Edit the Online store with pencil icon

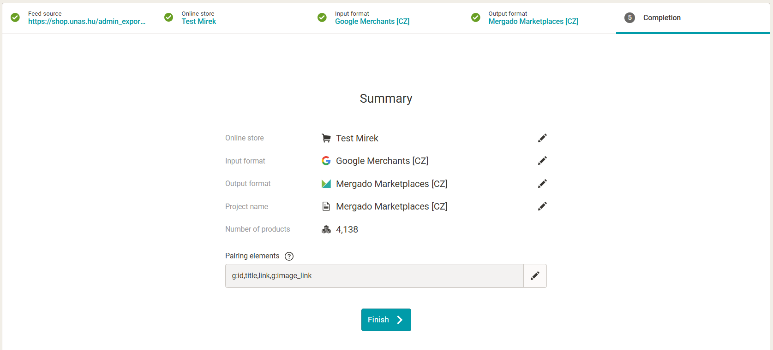[542, 138]
